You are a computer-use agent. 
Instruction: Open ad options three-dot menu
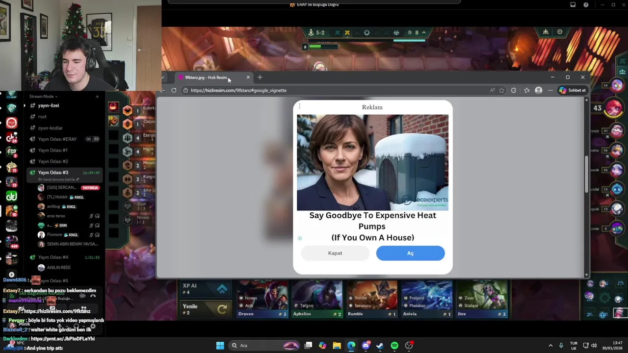pos(299,106)
